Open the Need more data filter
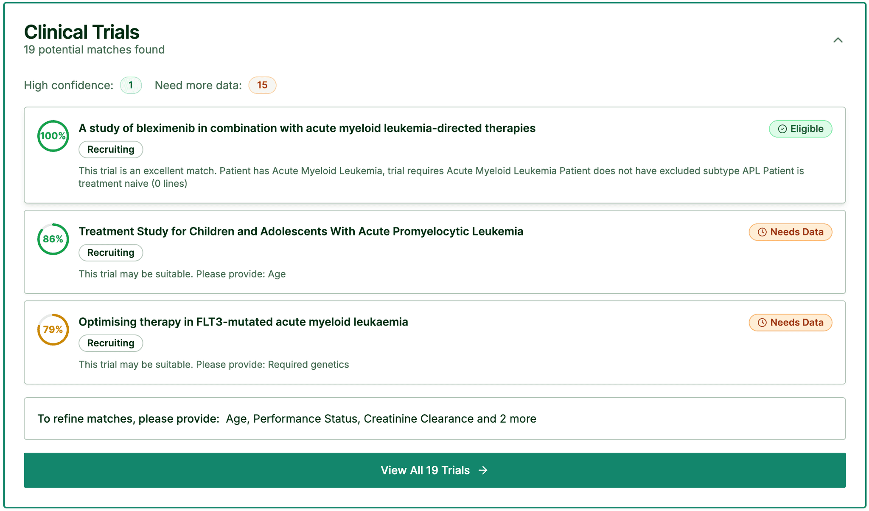 (x=262, y=85)
